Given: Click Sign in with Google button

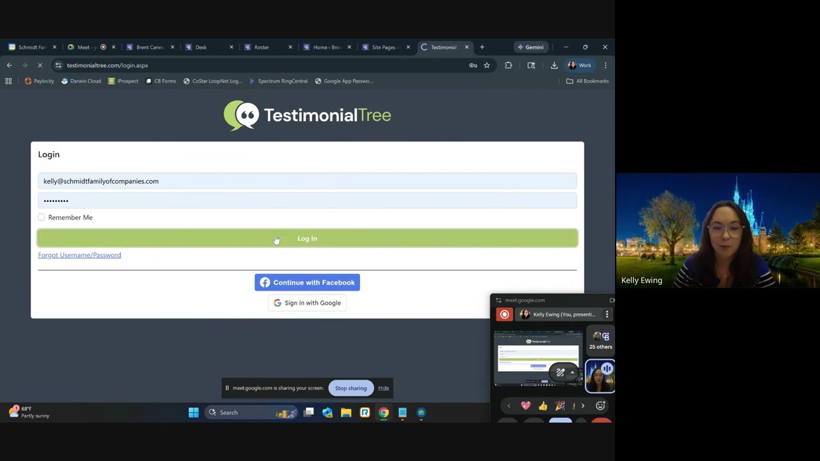Looking at the screenshot, I should pyautogui.click(x=307, y=303).
